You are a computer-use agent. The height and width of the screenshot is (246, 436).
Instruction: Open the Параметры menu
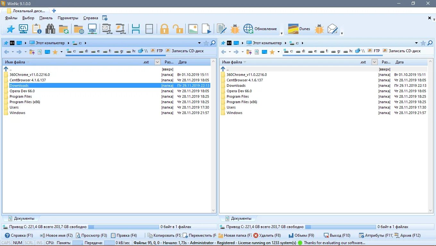68,18
